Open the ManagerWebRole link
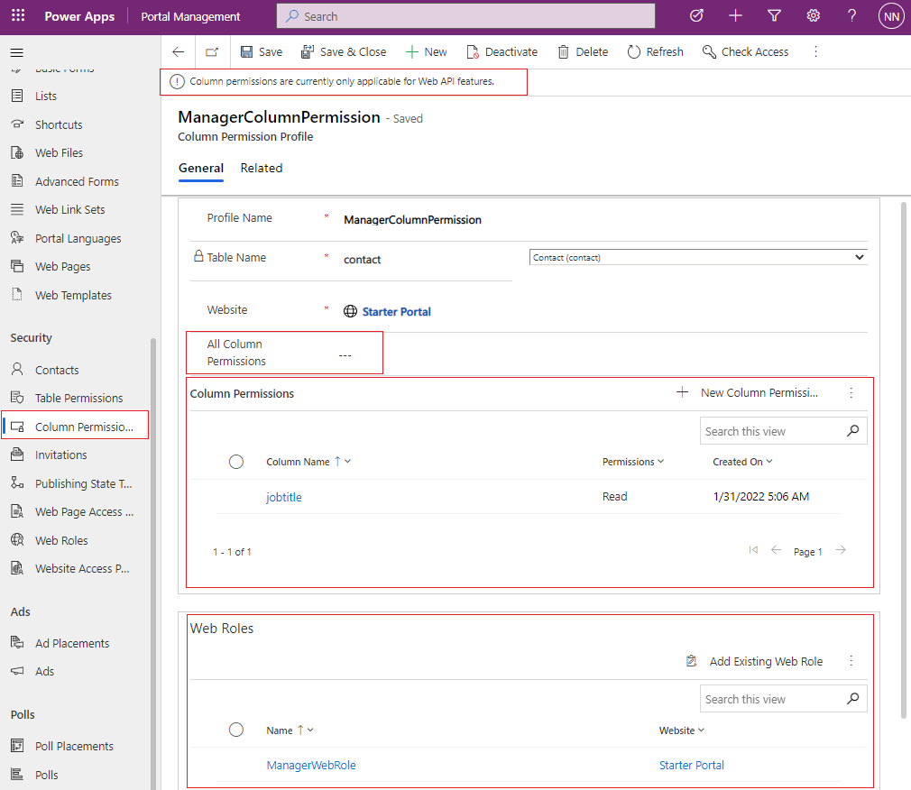The image size is (911, 790). [x=311, y=765]
